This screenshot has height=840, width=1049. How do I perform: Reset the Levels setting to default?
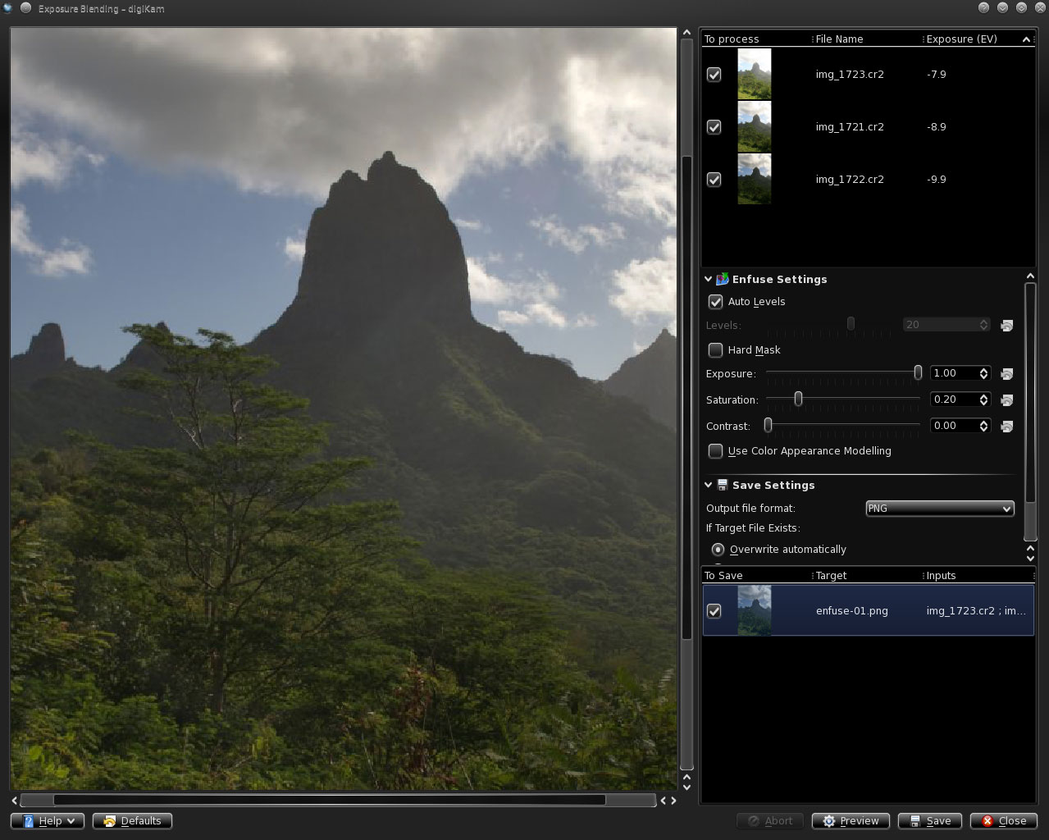(x=1006, y=325)
